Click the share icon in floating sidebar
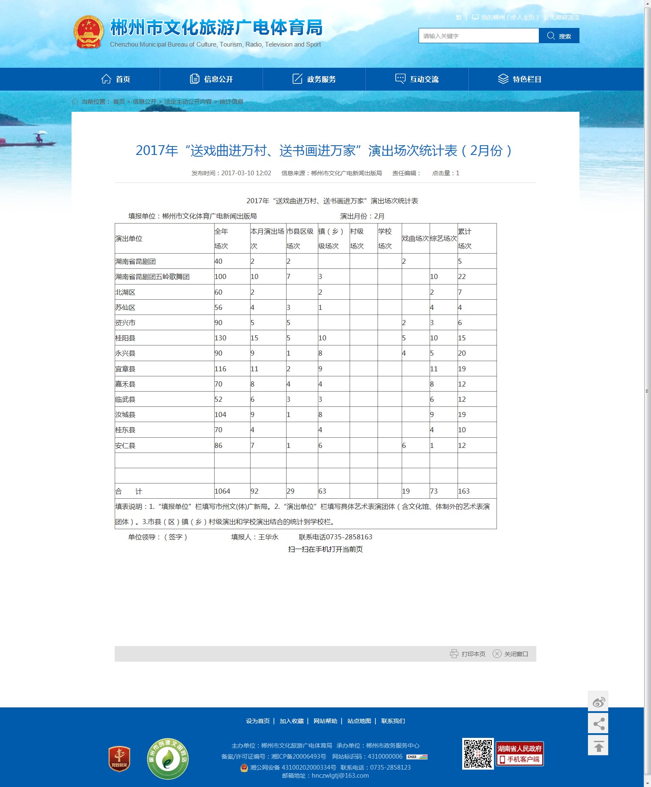 tap(598, 723)
